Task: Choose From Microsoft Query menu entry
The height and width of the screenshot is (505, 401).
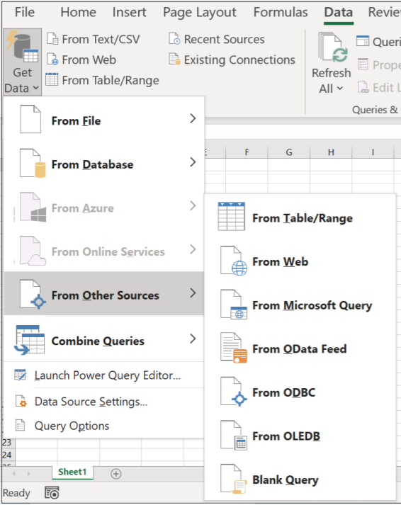Action: coord(300,305)
